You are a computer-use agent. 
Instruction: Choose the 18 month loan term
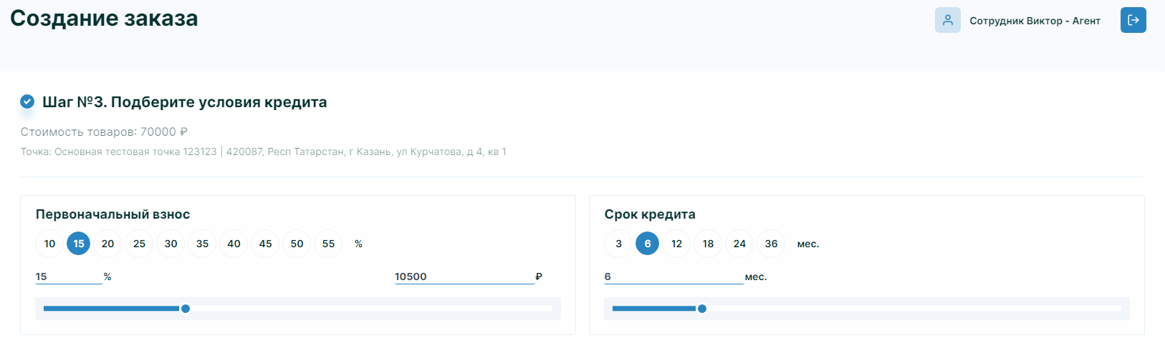(708, 244)
